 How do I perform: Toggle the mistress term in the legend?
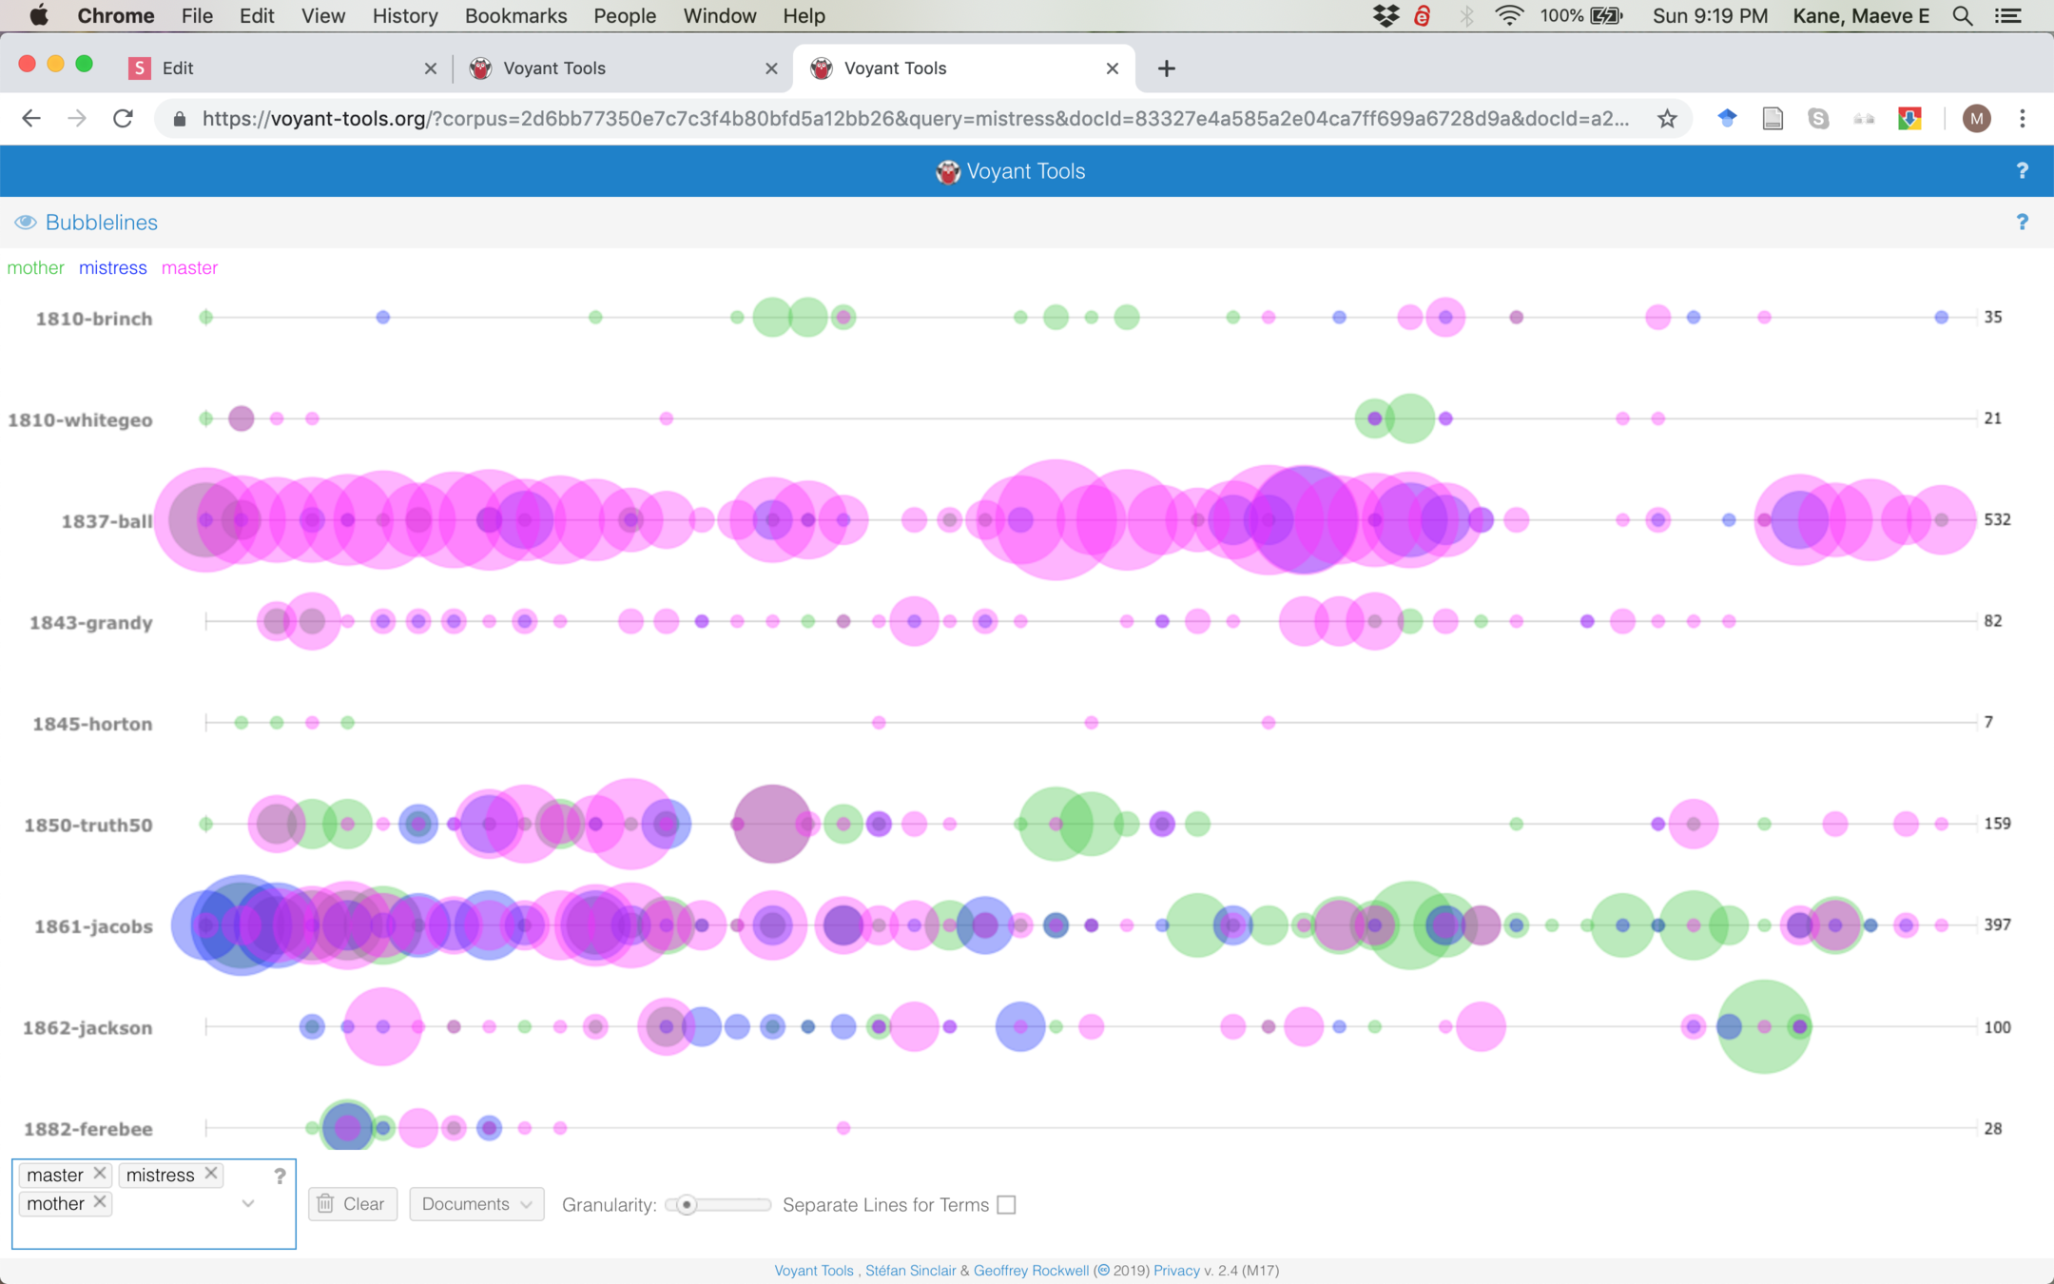(112, 268)
